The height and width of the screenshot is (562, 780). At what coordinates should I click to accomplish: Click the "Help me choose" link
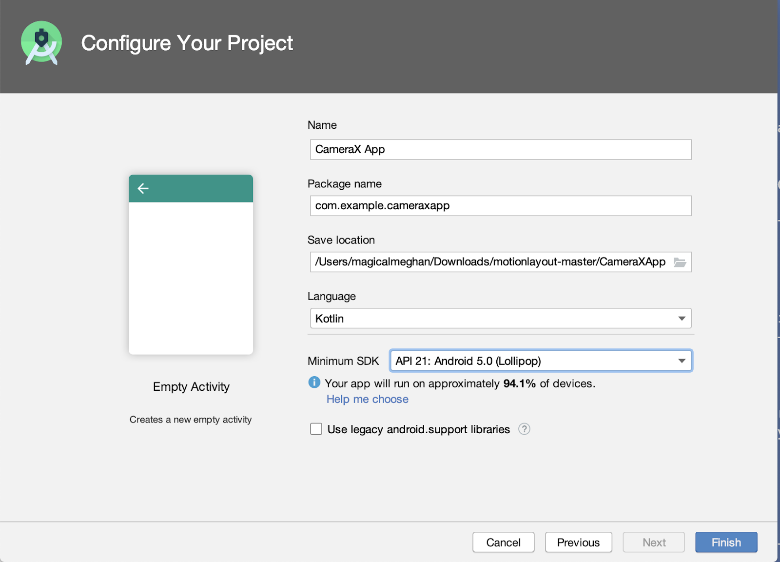367,399
